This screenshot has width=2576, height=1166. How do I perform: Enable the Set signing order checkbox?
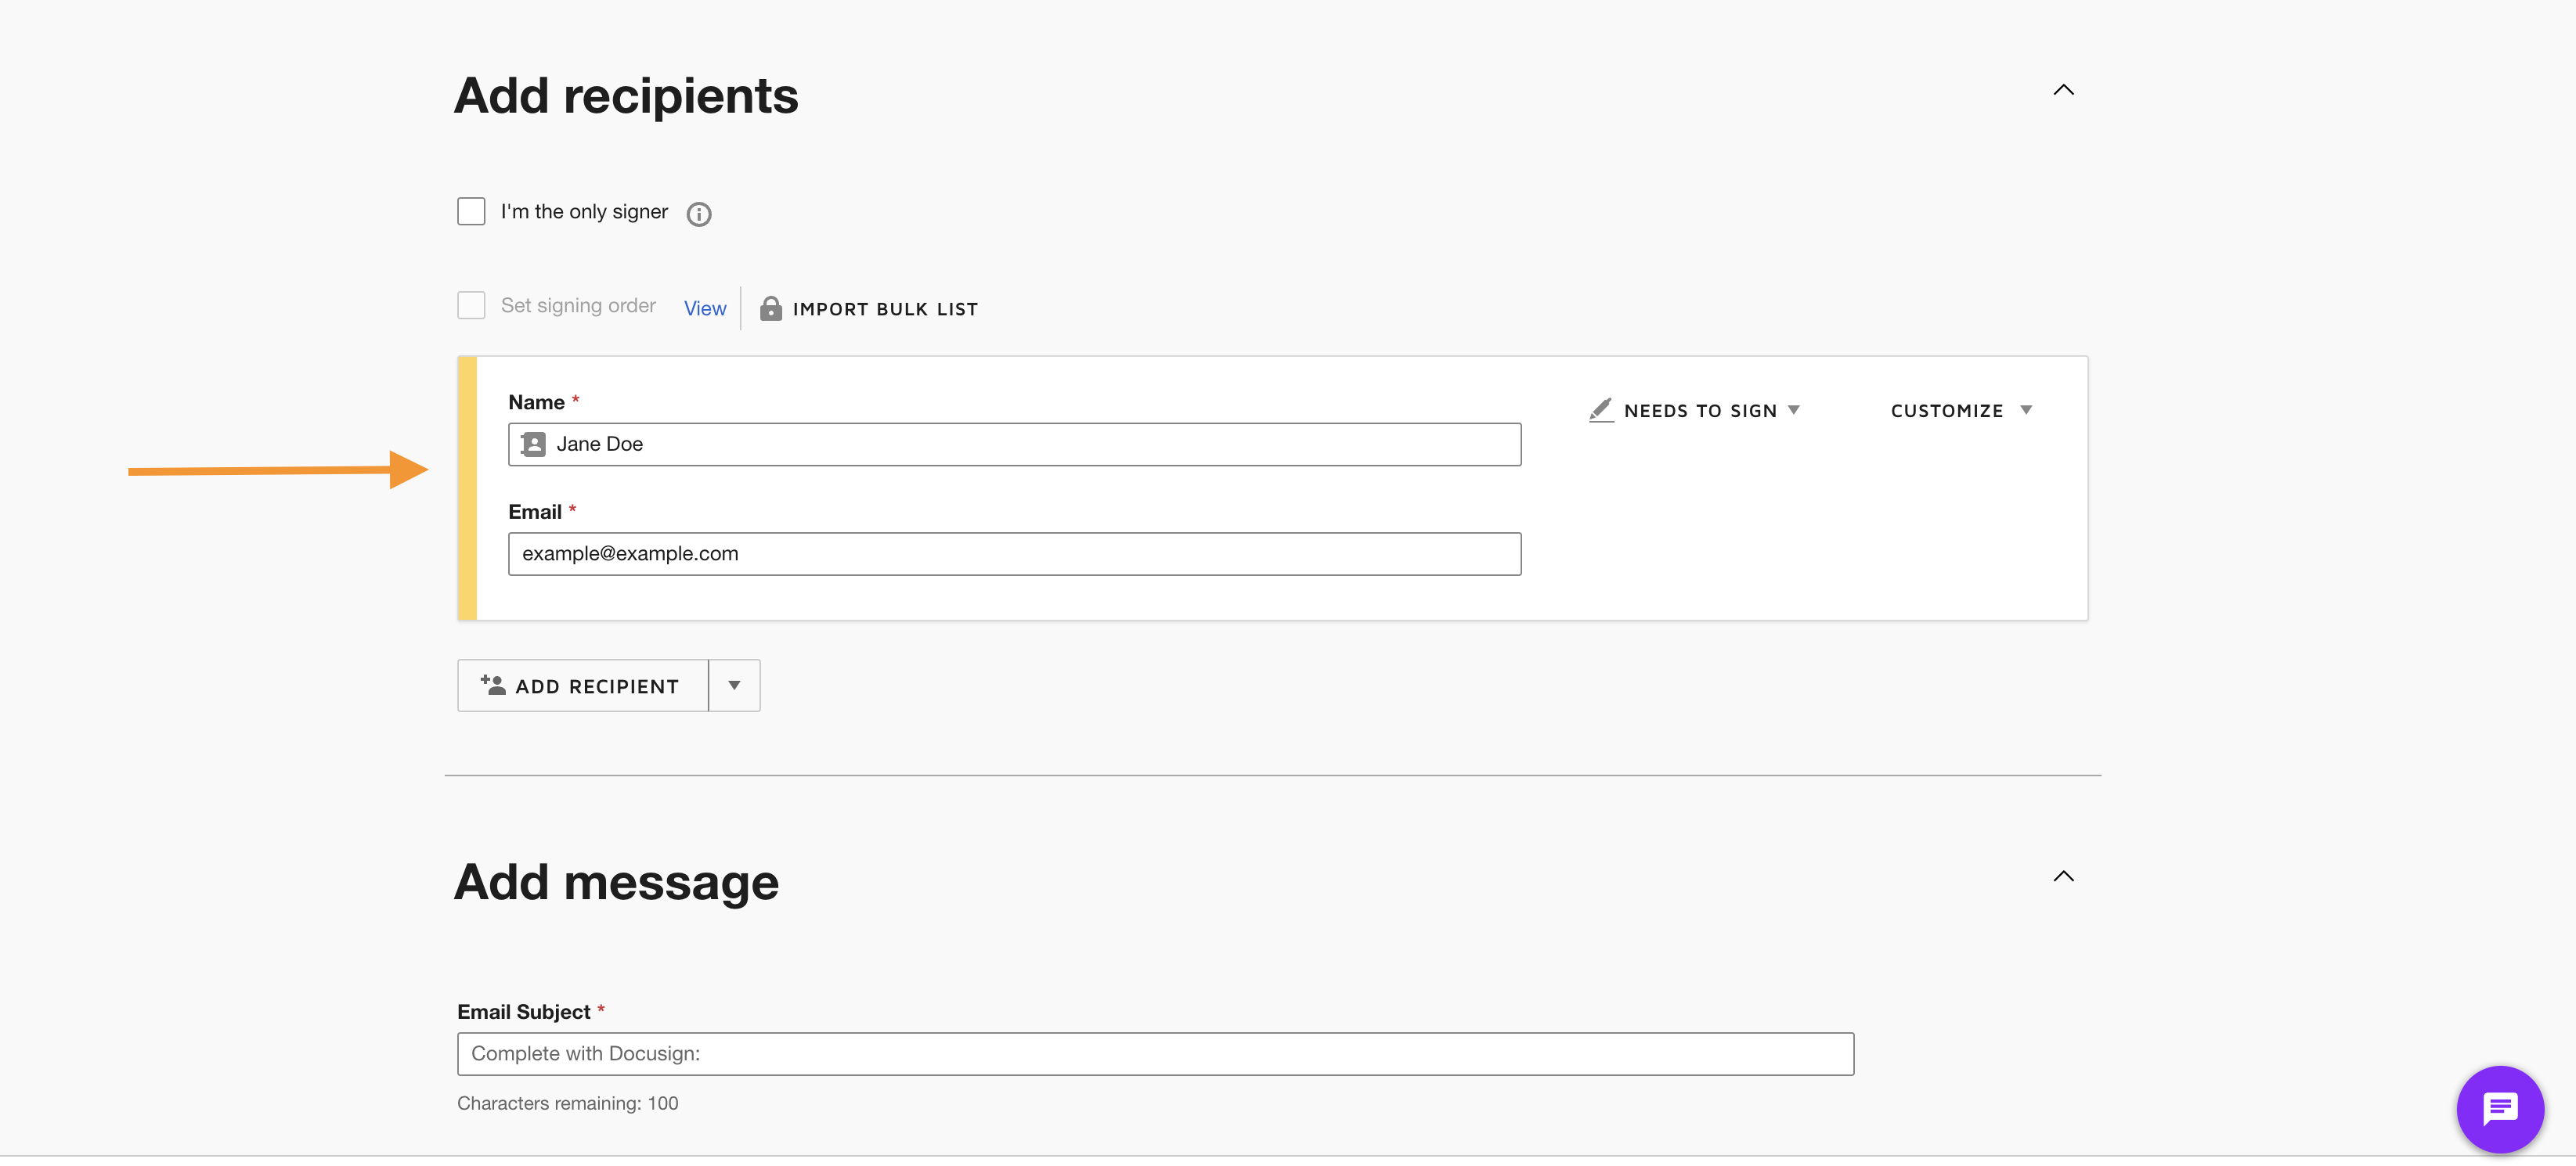click(x=471, y=306)
